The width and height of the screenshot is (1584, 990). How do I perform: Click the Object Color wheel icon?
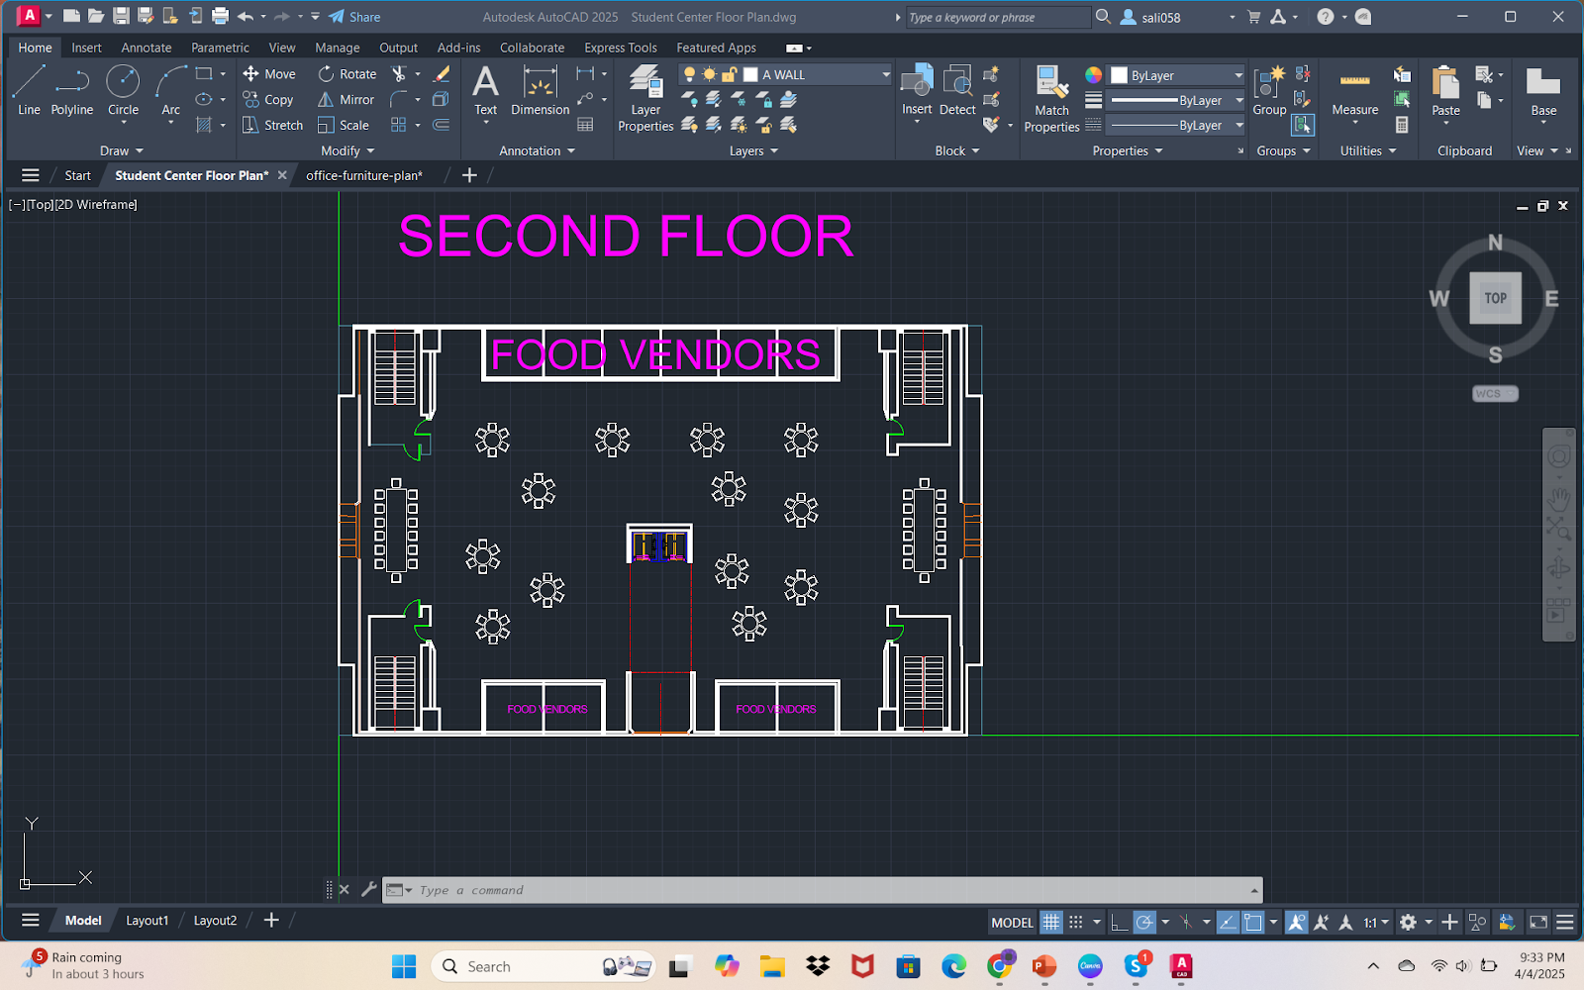pos(1093,75)
